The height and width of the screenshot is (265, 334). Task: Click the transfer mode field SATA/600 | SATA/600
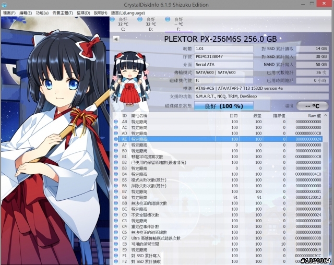point(224,73)
